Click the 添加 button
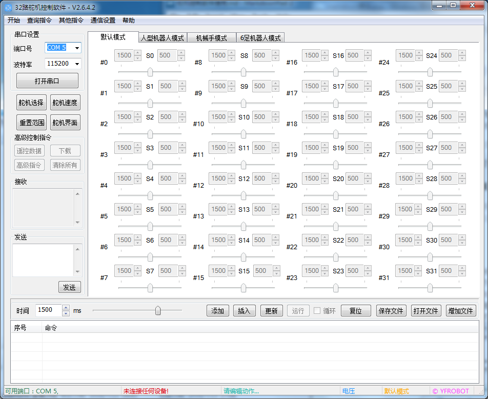This screenshot has width=488, height=399. point(218,311)
